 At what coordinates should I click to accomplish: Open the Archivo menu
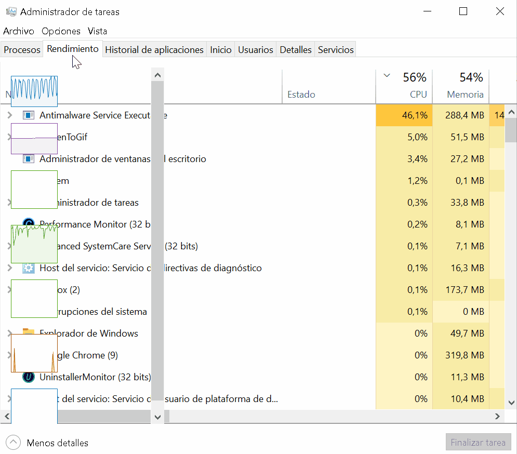click(x=18, y=31)
